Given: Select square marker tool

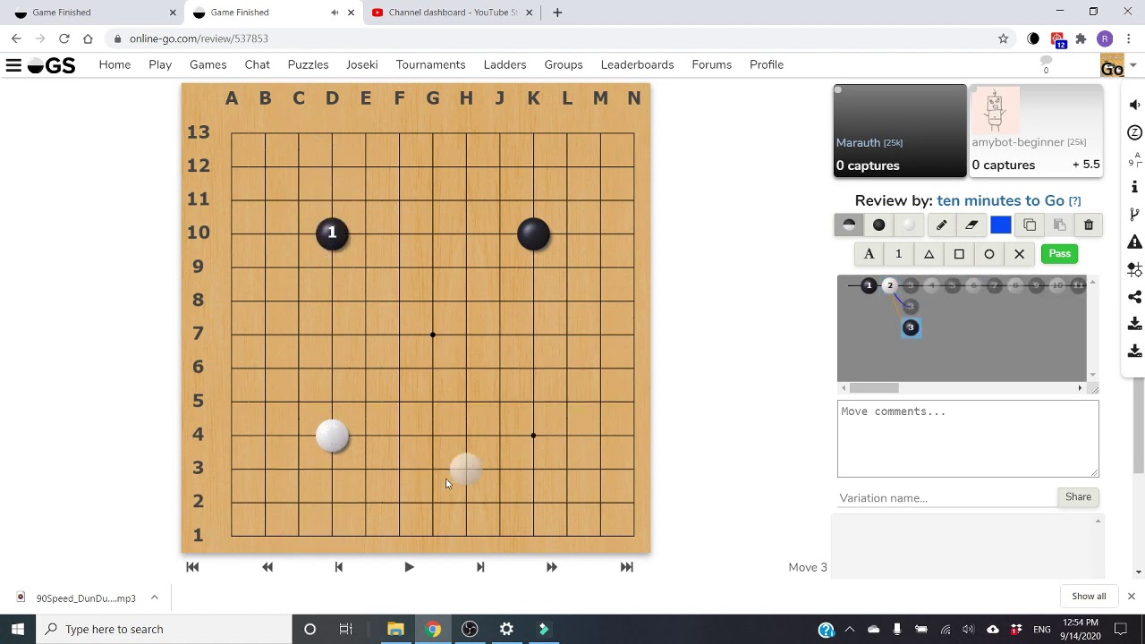Looking at the screenshot, I should pyautogui.click(x=959, y=254).
